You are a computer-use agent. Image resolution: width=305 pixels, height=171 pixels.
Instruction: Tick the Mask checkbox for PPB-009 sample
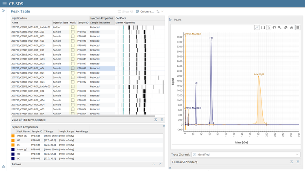[x=72, y=32]
